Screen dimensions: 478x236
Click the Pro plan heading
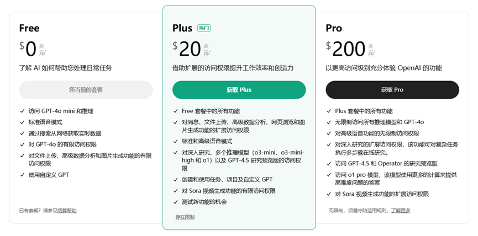(x=334, y=28)
